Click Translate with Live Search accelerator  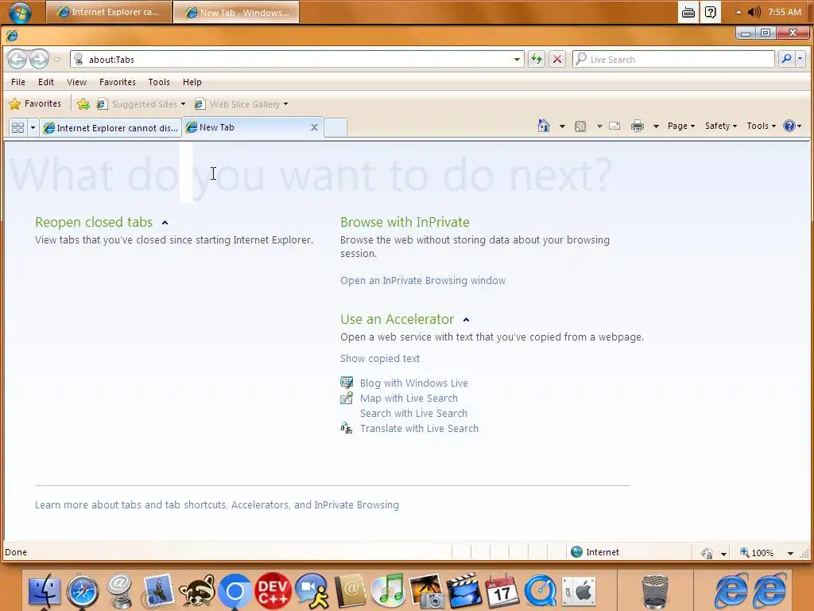[419, 429]
